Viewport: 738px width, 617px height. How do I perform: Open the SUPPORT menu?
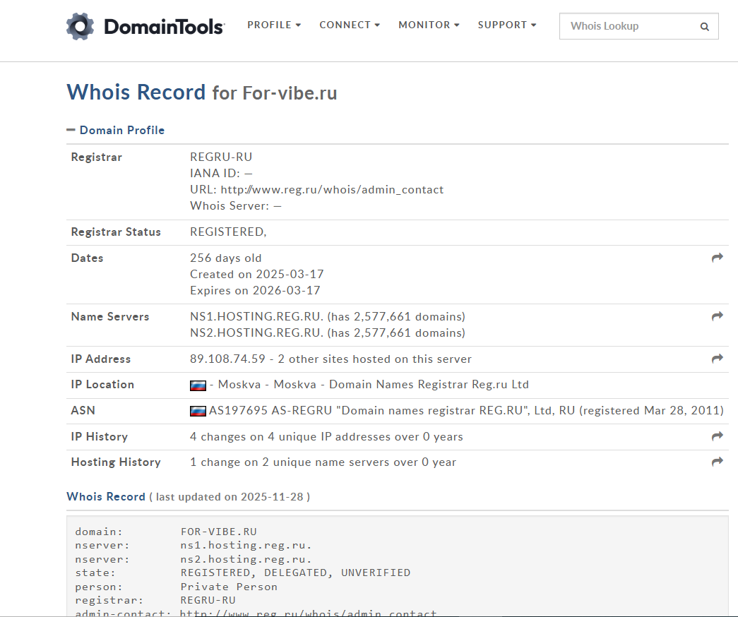[x=507, y=25]
